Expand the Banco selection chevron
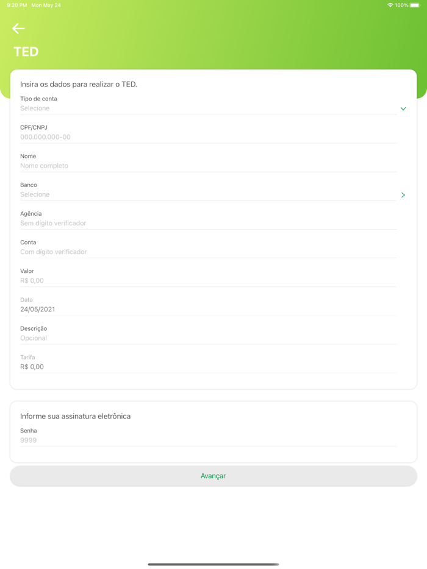427x569 pixels. (x=403, y=195)
